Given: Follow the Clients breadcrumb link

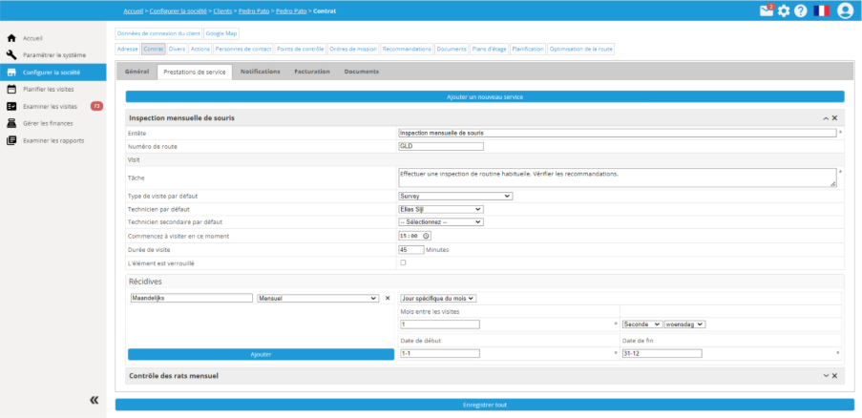Looking at the screenshot, I should point(222,11).
